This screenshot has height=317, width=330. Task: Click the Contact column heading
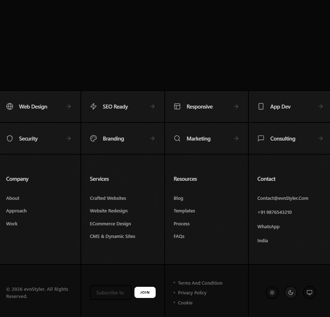(x=266, y=179)
